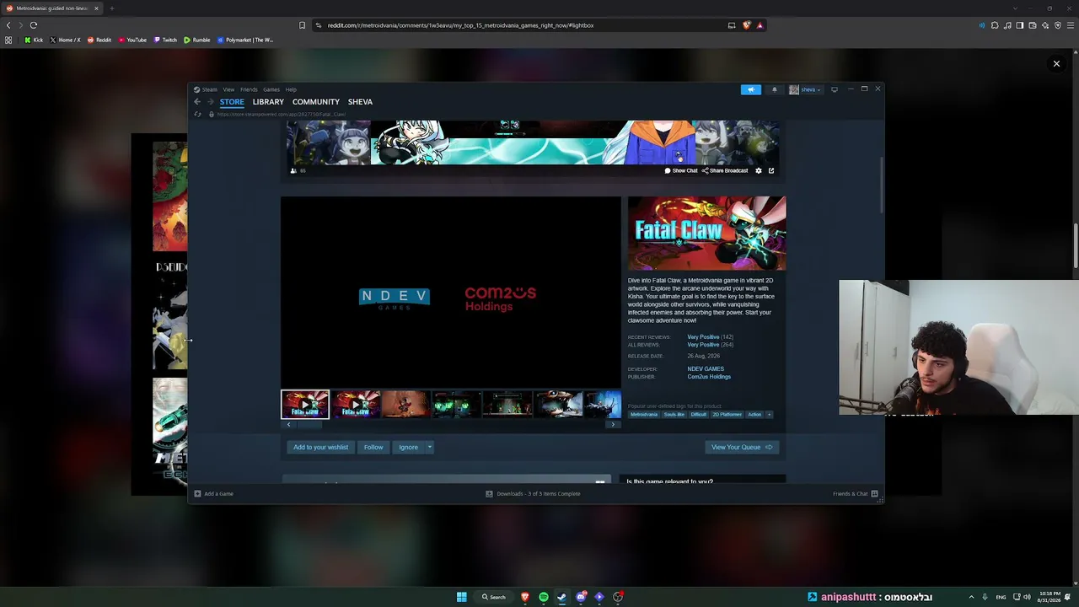Open the Reddit bookmark

coord(99,40)
